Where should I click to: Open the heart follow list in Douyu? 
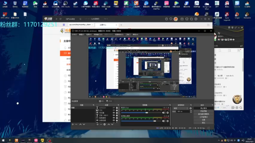(x=171, y=19)
